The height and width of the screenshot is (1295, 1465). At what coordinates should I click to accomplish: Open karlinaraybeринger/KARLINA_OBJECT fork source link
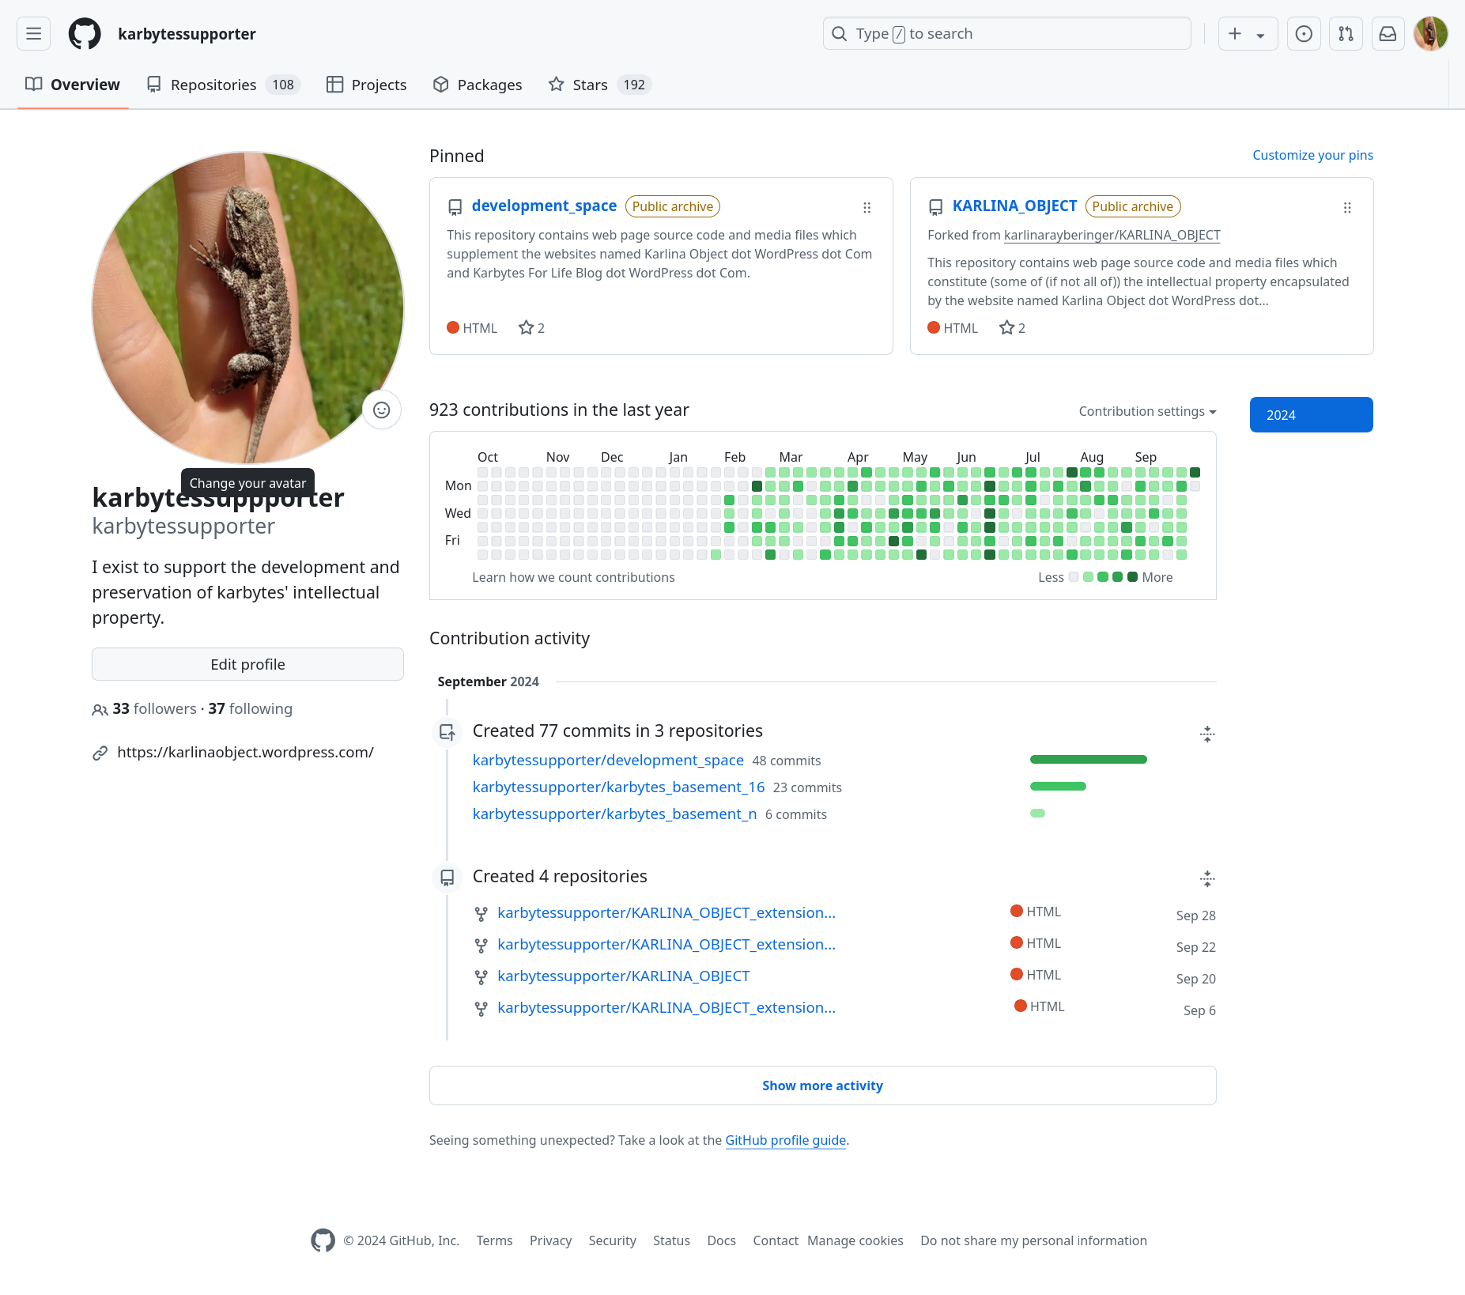pyautogui.click(x=1112, y=235)
